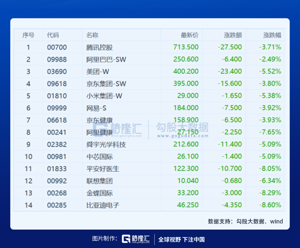
Task: Select 舜宇光学科技 in the list
Action: (x=106, y=145)
